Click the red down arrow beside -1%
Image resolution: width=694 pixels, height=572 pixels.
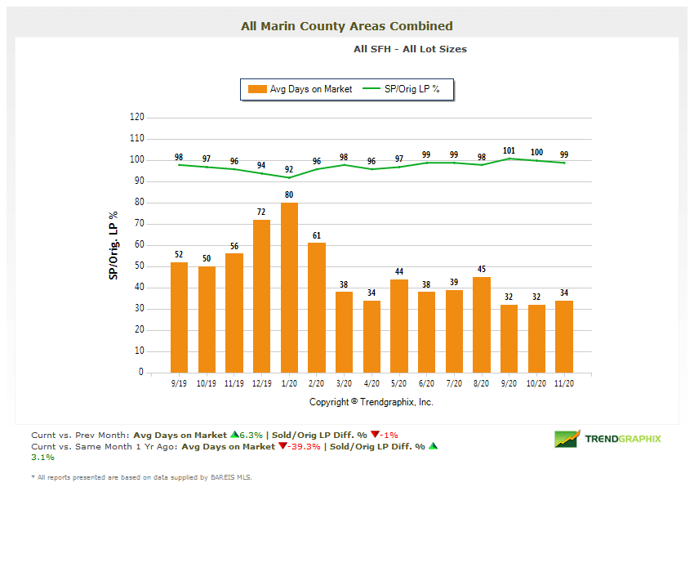(374, 435)
